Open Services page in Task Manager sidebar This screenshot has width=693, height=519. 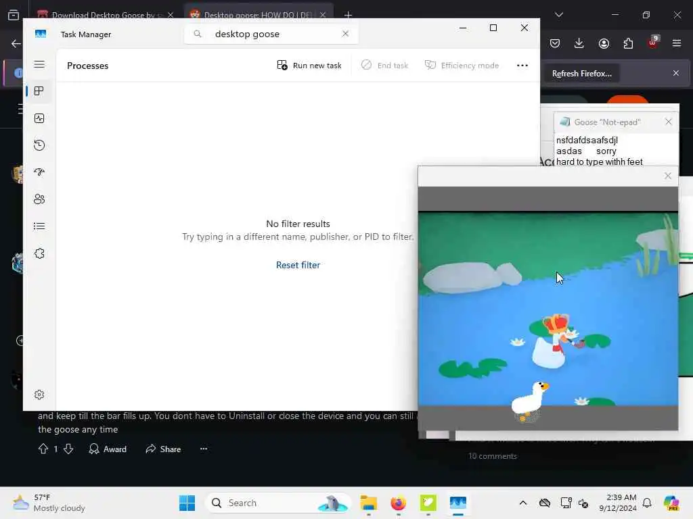39,253
